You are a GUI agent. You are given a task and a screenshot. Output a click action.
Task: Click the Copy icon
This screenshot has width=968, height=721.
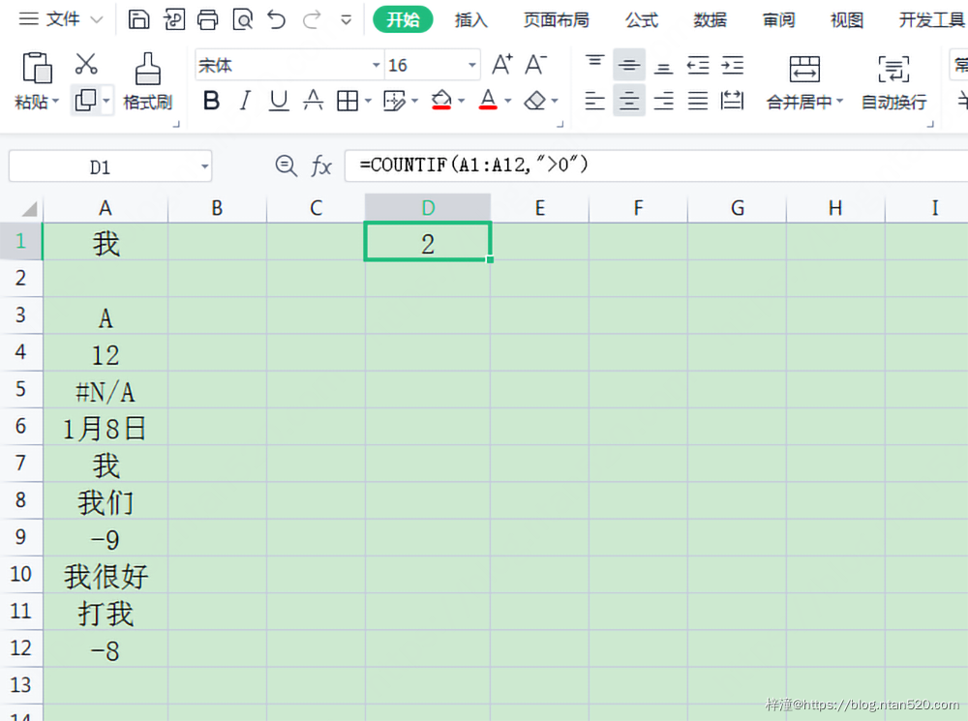click(85, 100)
